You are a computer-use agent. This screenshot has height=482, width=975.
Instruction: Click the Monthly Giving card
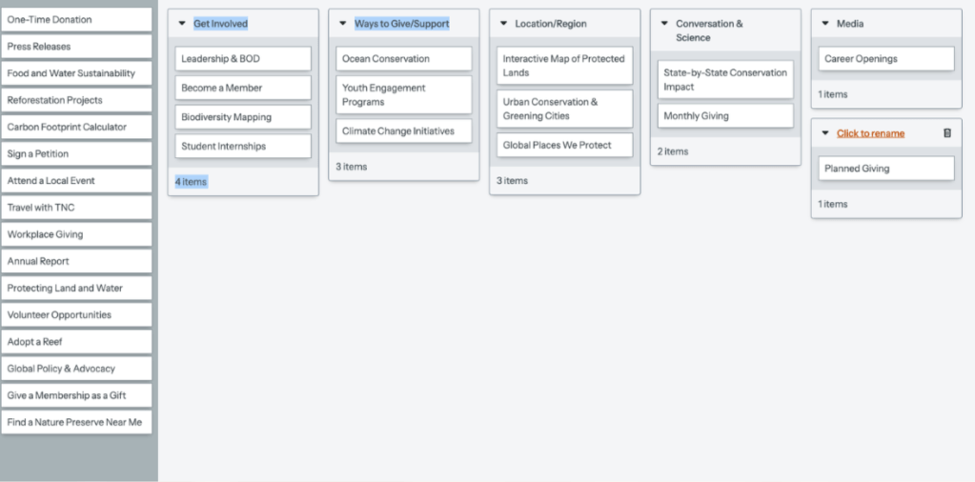point(725,116)
